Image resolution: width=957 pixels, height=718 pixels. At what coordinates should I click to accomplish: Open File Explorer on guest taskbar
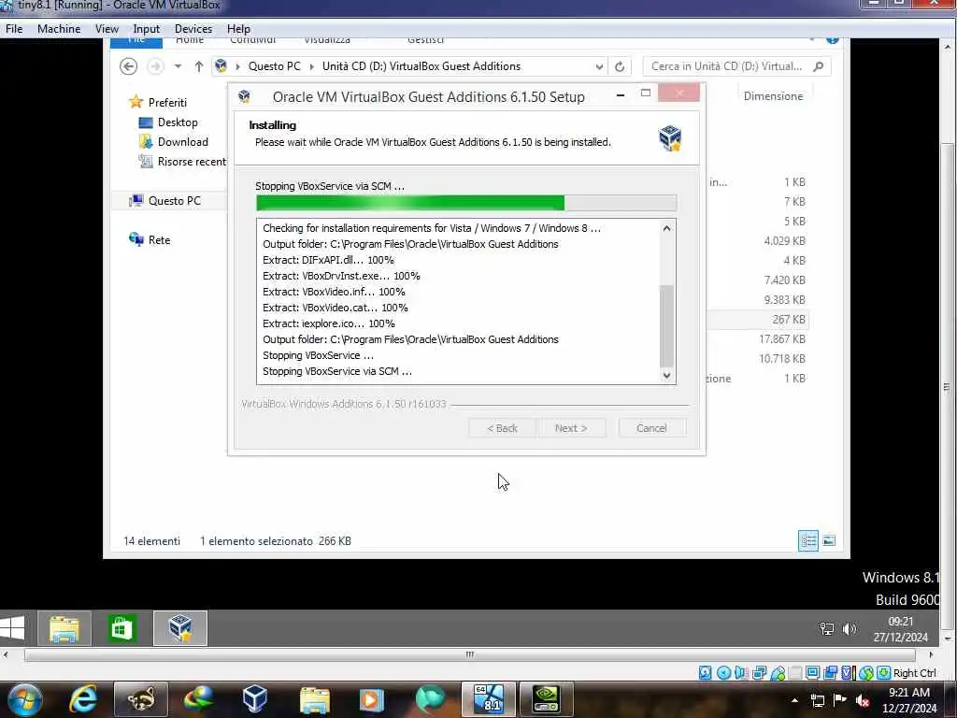coord(64,628)
